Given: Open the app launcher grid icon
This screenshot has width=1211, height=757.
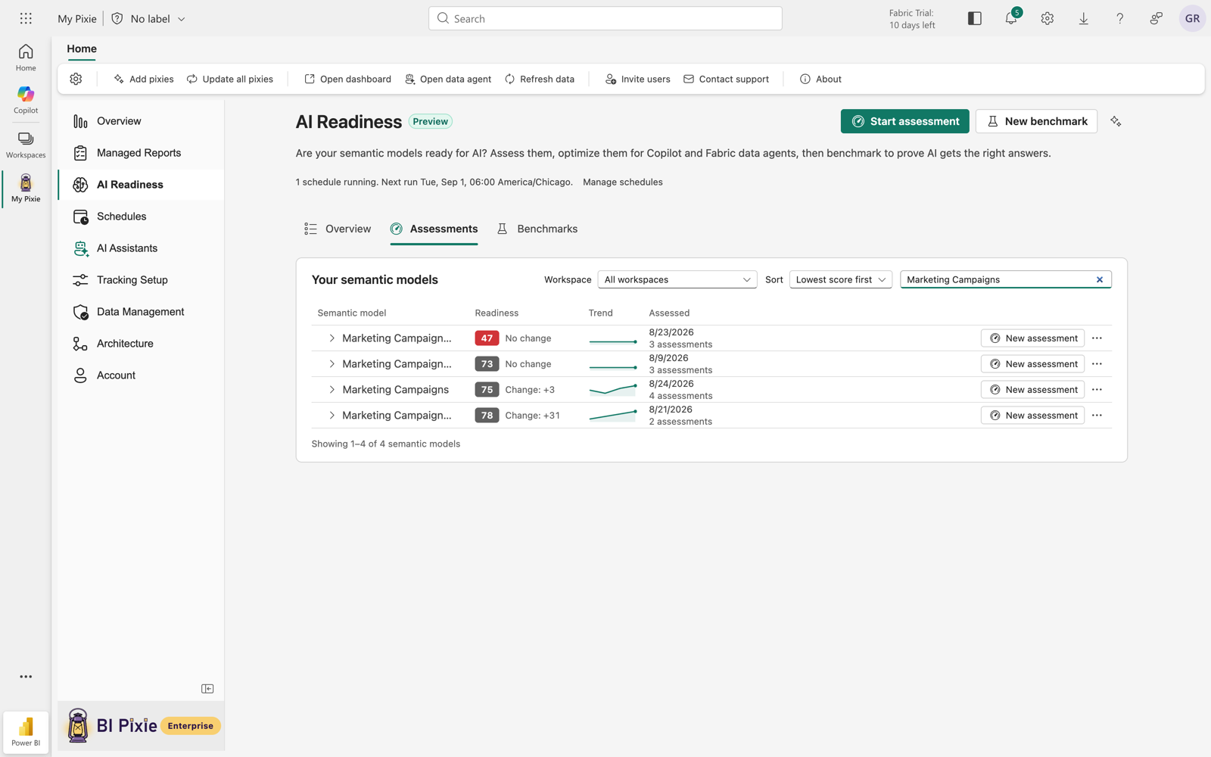Looking at the screenshot, I should pos(26,18).
